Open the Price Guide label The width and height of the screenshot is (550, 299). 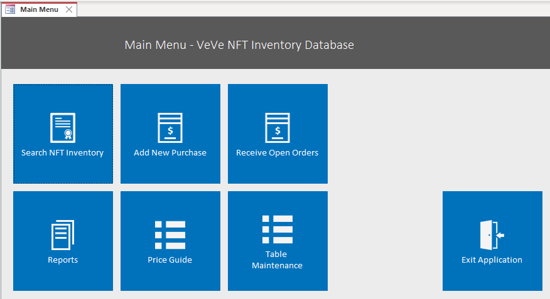click(170, 260)
